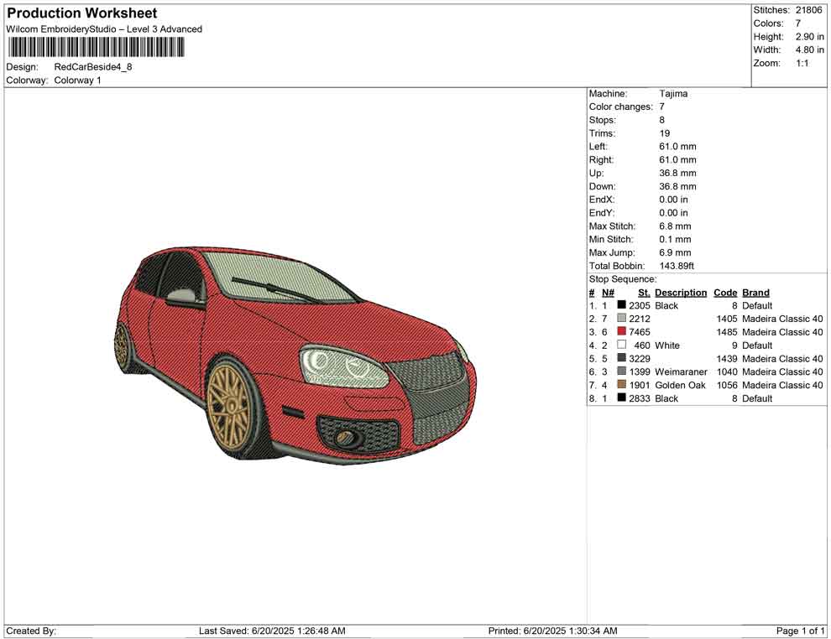Click the Page 1 of 1 footer text
831x639 pixels.
[x=801, y=631]
